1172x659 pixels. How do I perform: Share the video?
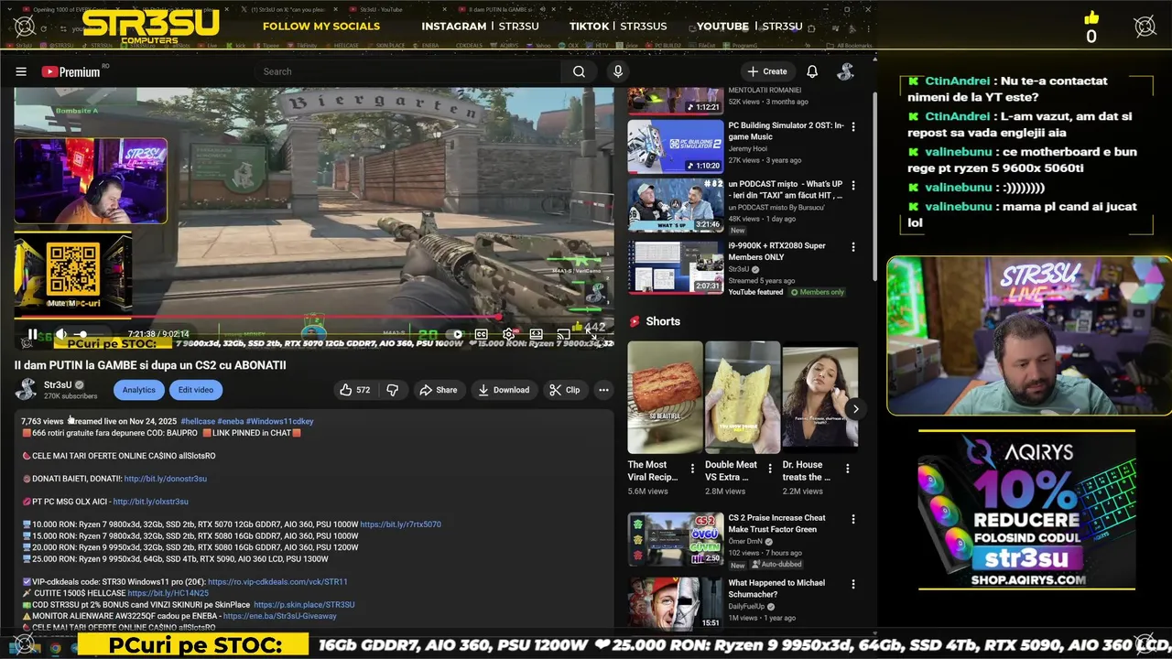point(438,390)
